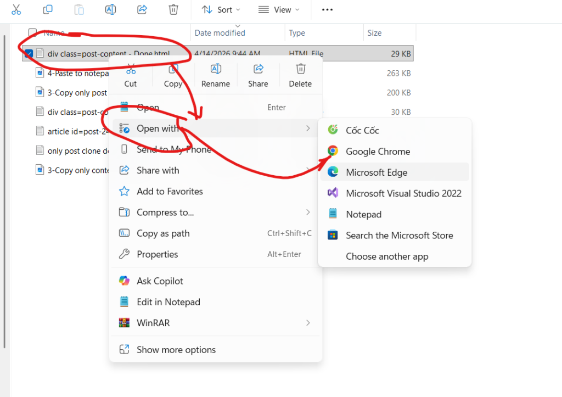The image size is (562, 397).
Task: Click the Share icon in context menu
Action: (258, 75)
